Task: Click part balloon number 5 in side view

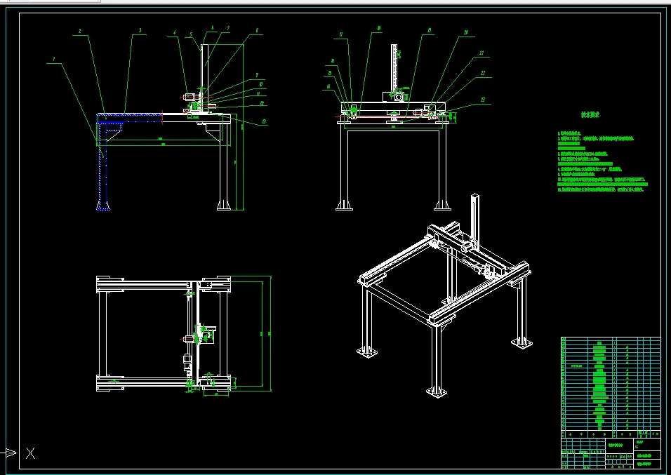Action: click(x=191, y=34)
